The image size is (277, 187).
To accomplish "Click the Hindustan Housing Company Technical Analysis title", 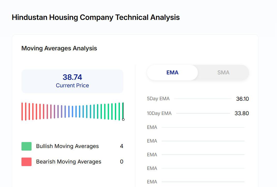I will [96, 18].
